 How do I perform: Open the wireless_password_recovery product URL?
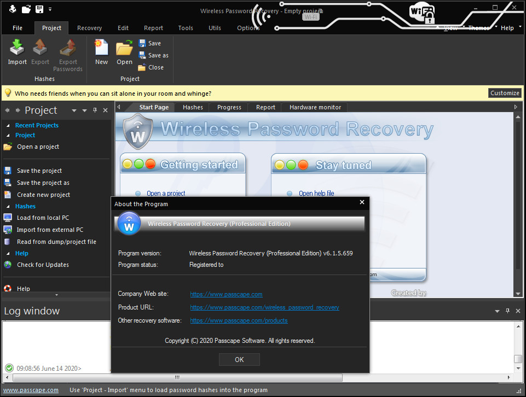[x=264, y=307]
